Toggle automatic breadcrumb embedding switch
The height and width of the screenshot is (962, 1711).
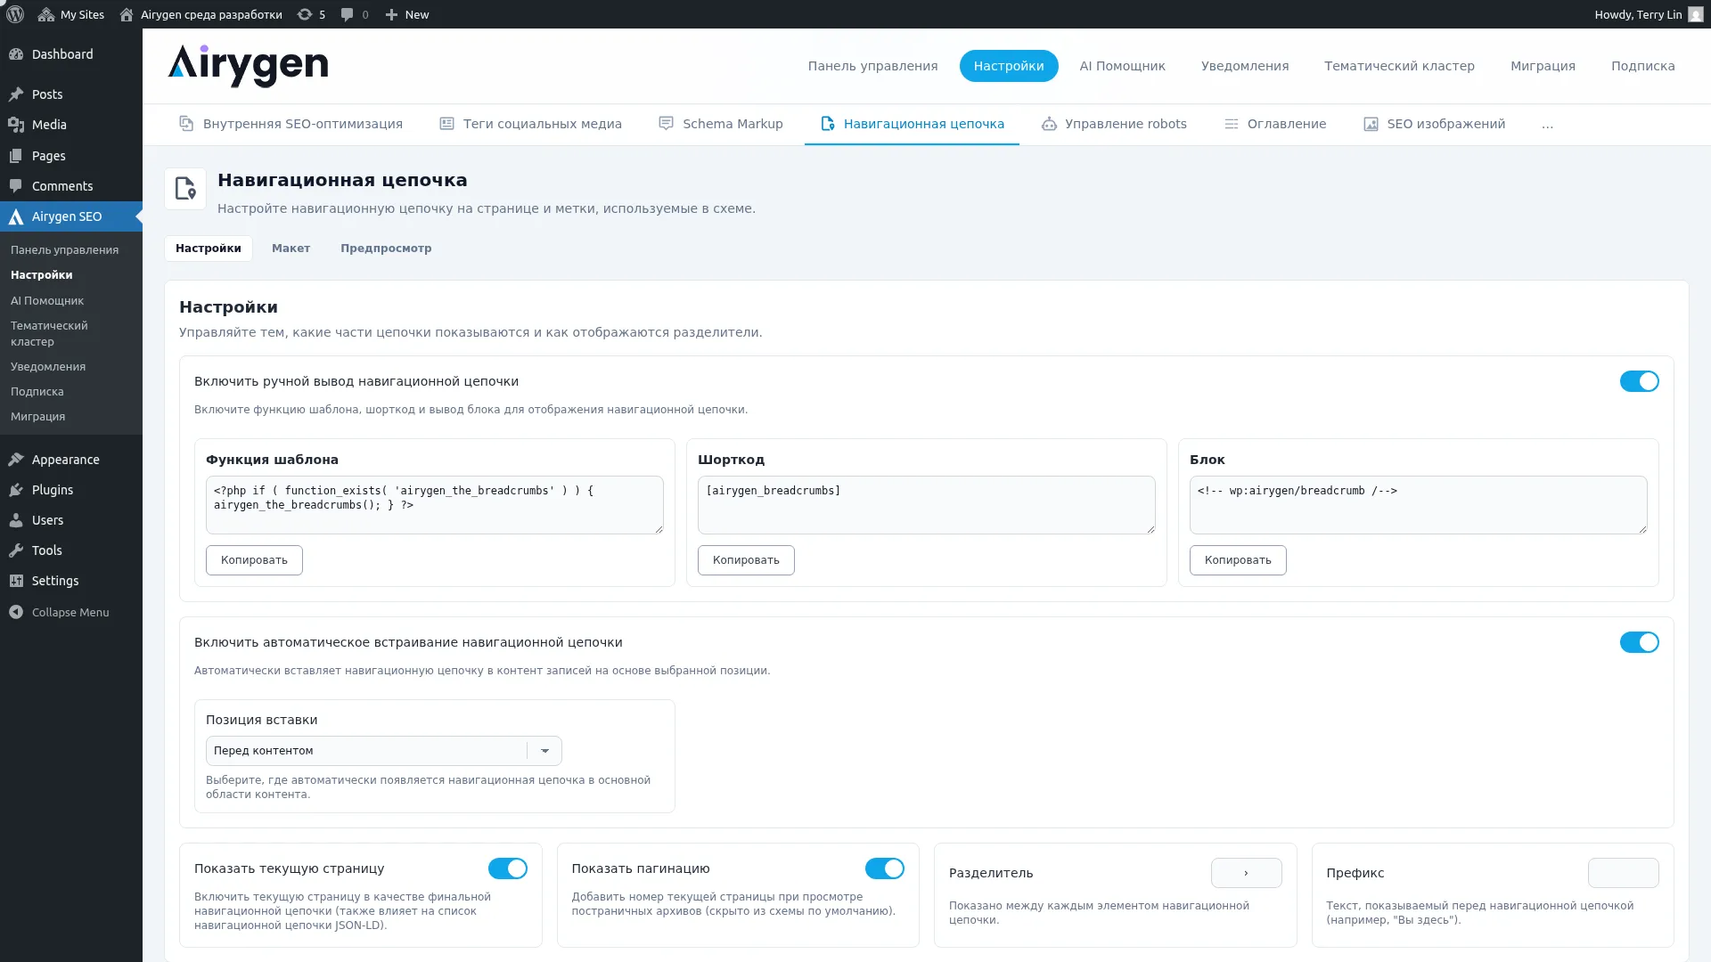coord(1639,642)
